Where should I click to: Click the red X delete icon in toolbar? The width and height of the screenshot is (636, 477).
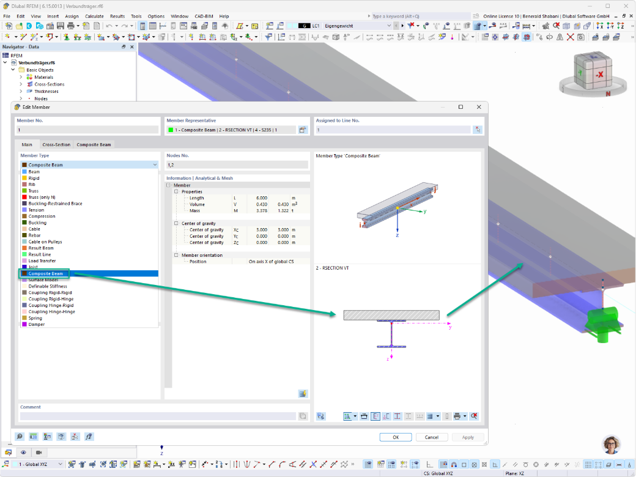coord(571,37)
